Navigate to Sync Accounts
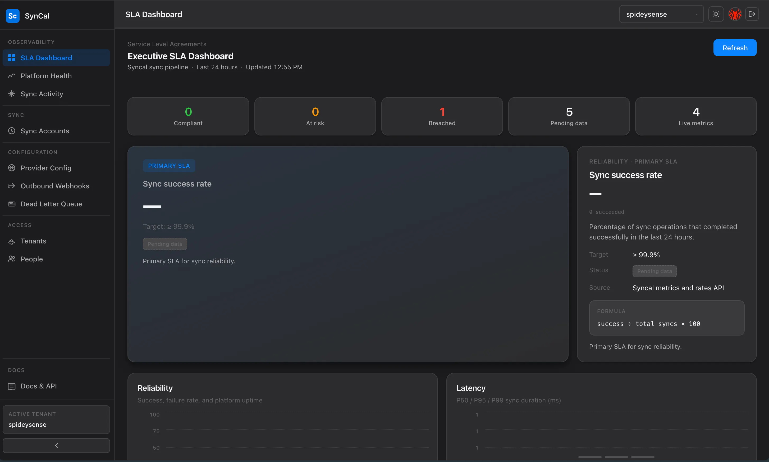 [56, 131]
